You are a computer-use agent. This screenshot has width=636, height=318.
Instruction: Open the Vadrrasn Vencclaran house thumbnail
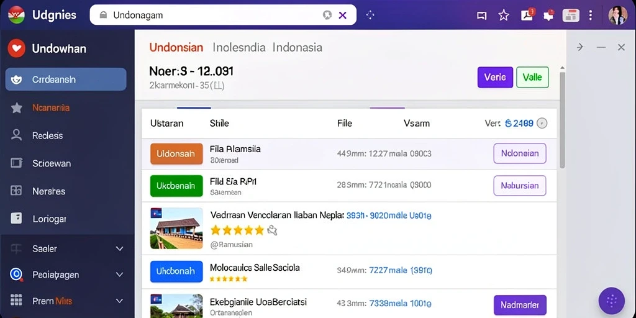click(176, 229)
